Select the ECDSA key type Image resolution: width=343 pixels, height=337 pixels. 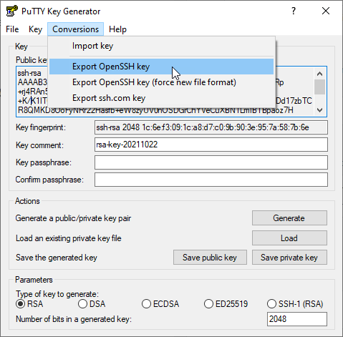click(160, 304)
